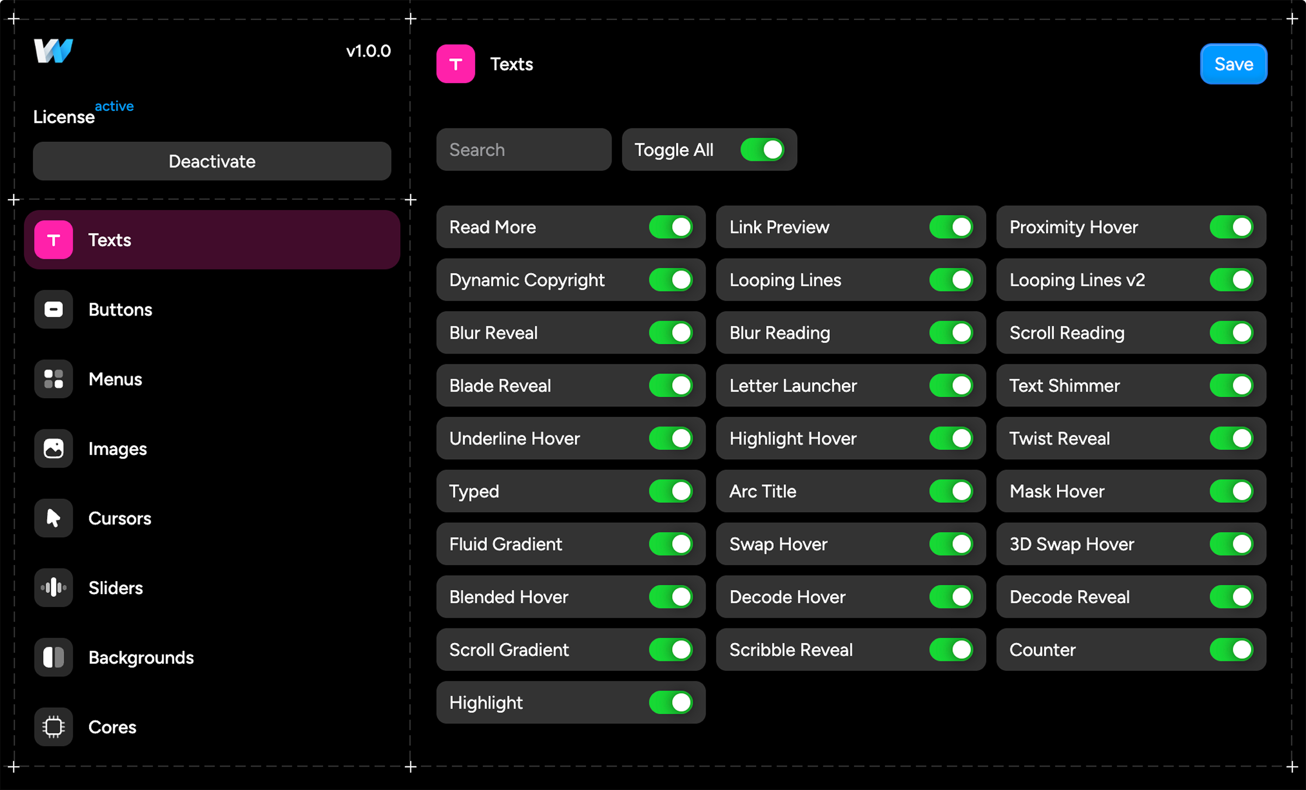The image size is (1306, 790).
Task: Toggle off the Counter switch
Action: 1231,650
